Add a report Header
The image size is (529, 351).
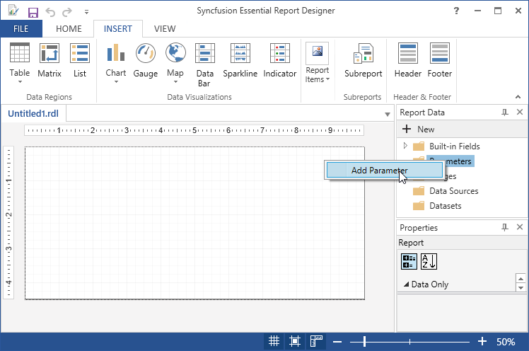coord(408,60)
